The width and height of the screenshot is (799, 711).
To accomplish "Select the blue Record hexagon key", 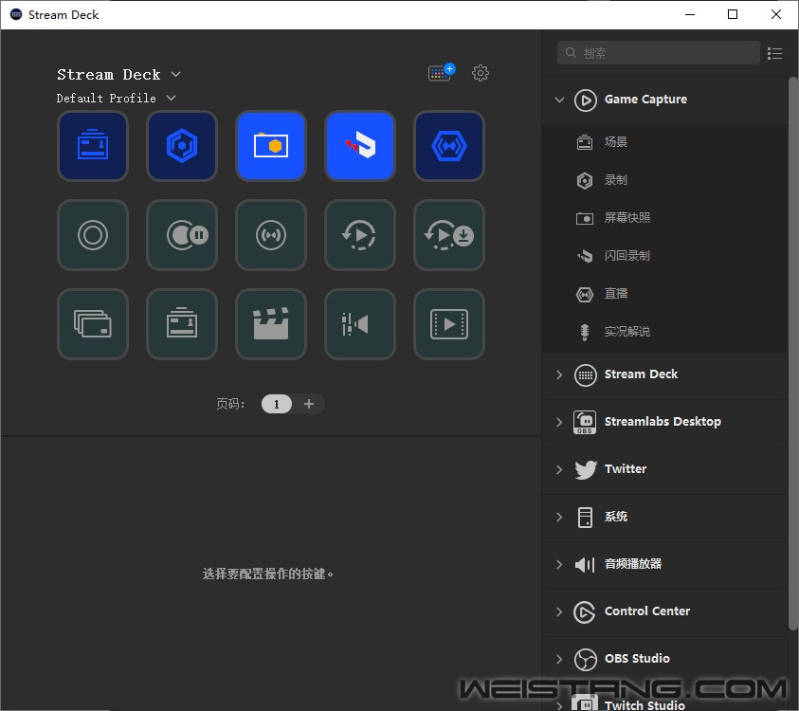I will (182, 146).
